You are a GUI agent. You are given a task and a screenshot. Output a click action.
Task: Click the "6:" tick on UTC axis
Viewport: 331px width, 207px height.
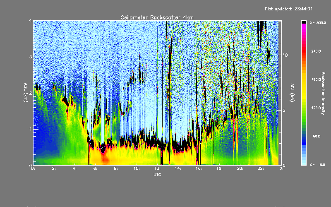pos(95,168)
